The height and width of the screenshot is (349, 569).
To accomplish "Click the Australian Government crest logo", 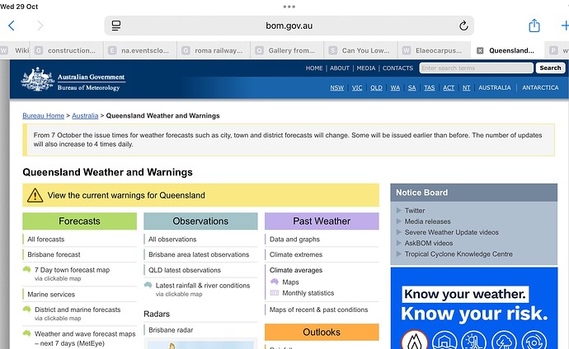I will [38, 79].
